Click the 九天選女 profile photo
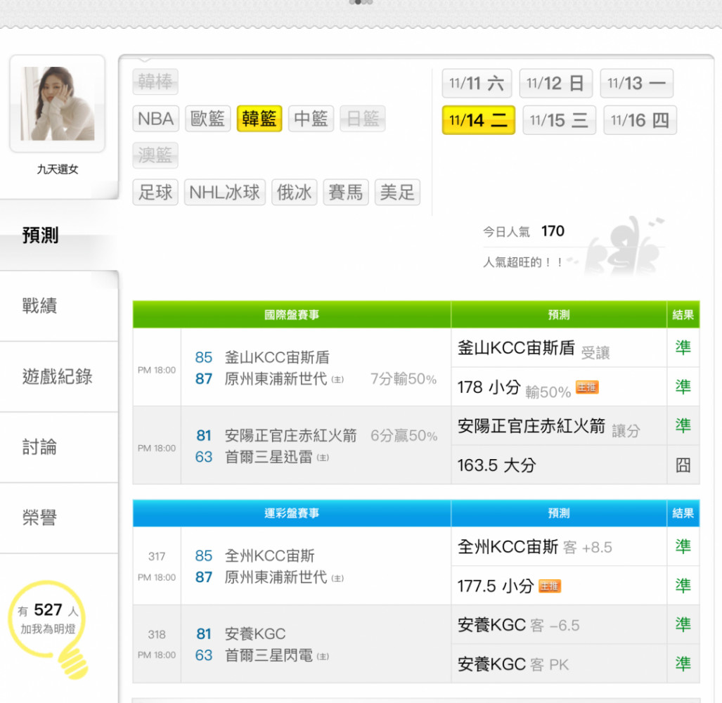The height and width of the screenshot is (703, 722). pos(58,103)
